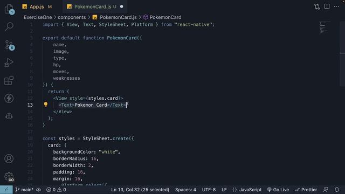The width and height of the screenshot is (345, 194).
Task: Click the word weaknesses in the parameters
Action: (66, 78)
